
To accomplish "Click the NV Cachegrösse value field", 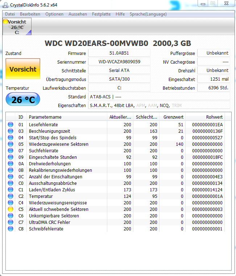I will coord(214,62).
